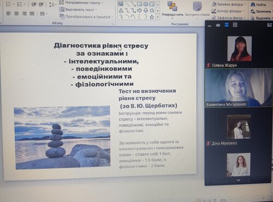Switch Zoom panel to grid view
This screenshot has height=202, width=273.
[235, 25]
